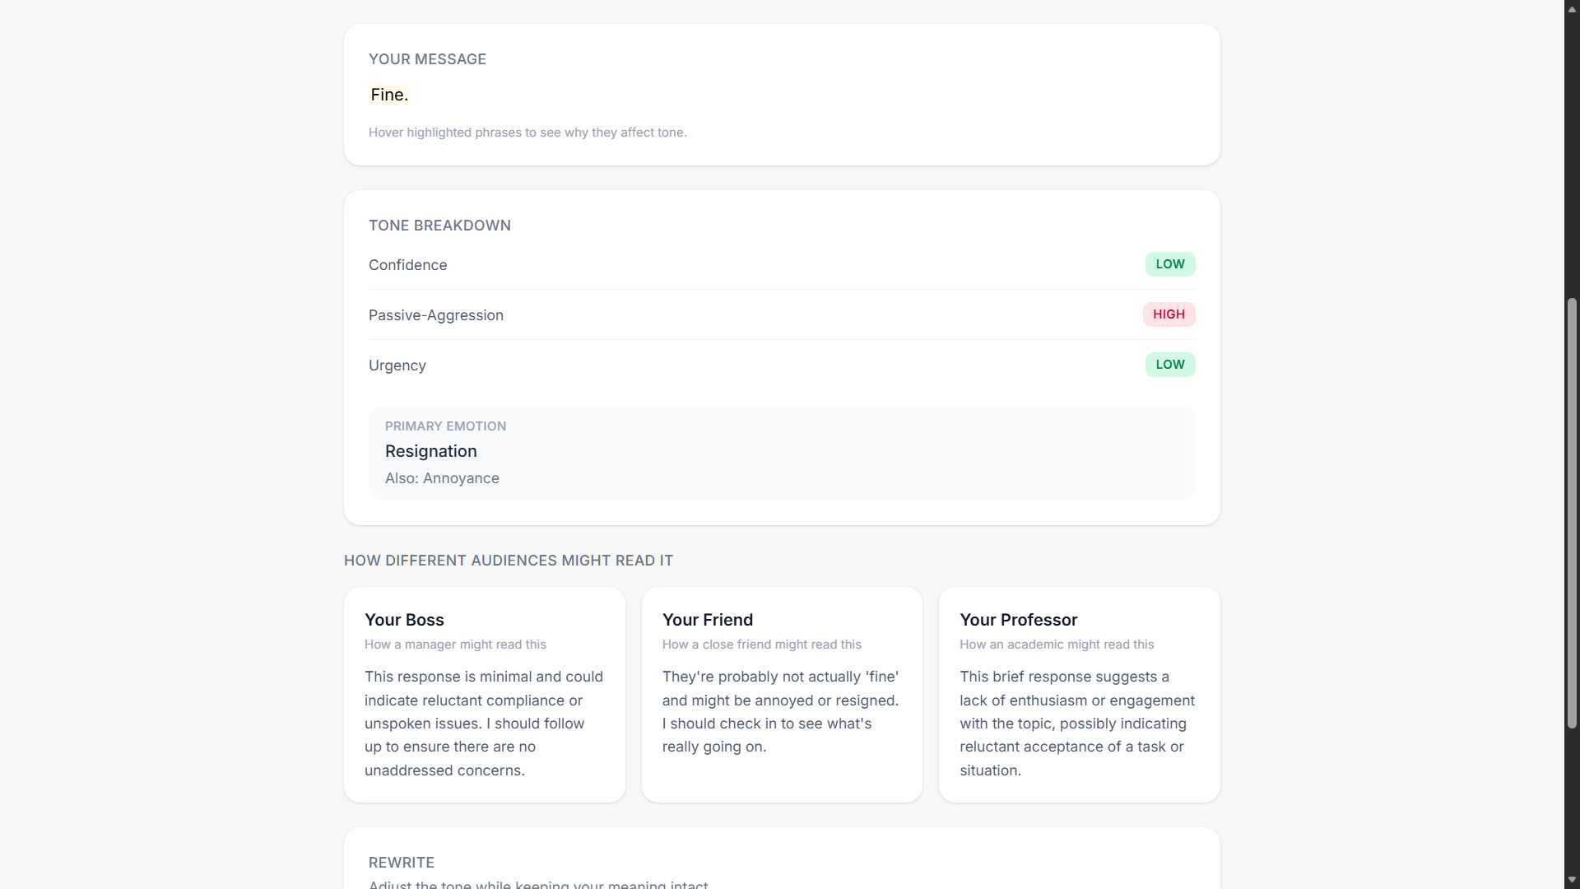Screen dimensions: 1580x889
Task: Click the Your Message heading
Action: [427, 59]
